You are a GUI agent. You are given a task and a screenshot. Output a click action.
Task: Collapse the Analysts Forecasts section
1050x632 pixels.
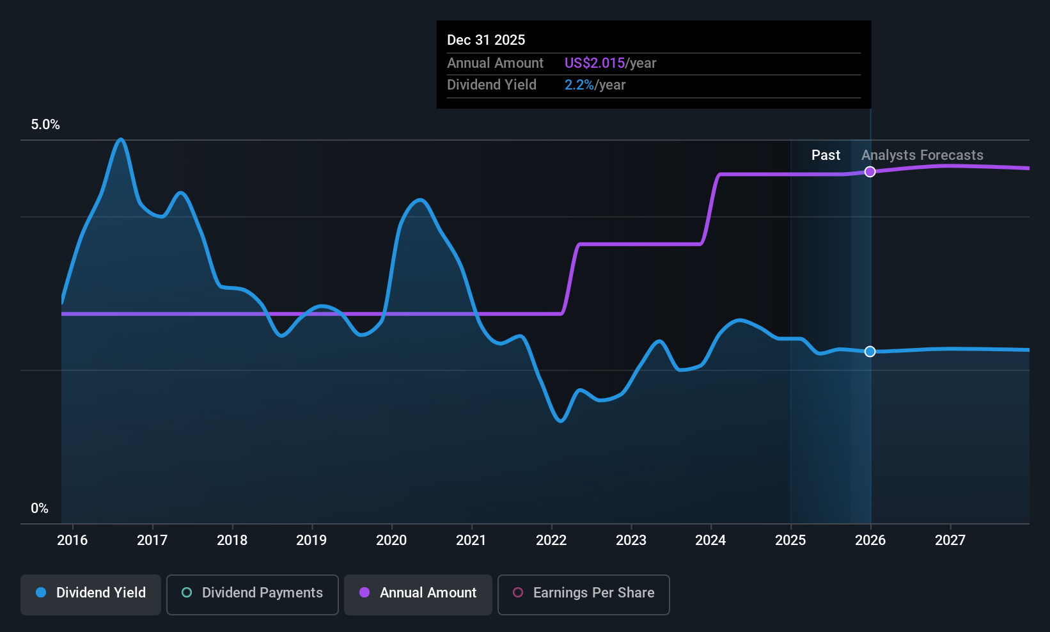[x=922, y=155]
